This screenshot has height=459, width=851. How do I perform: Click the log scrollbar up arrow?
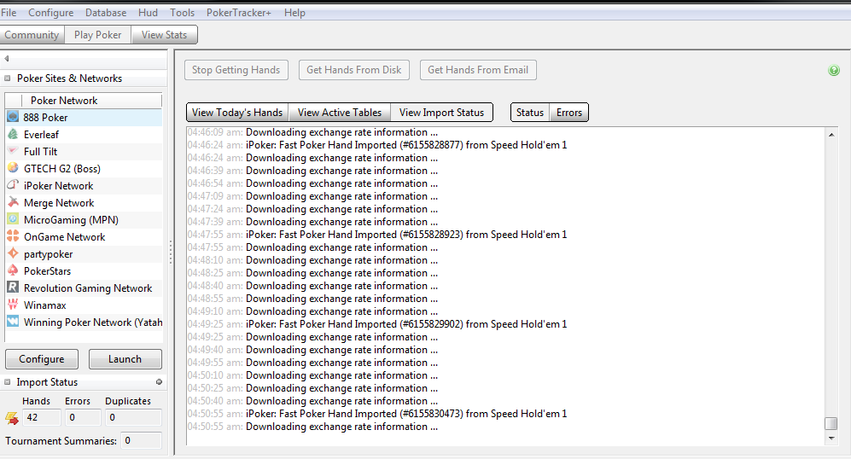[x=831, y=134]
